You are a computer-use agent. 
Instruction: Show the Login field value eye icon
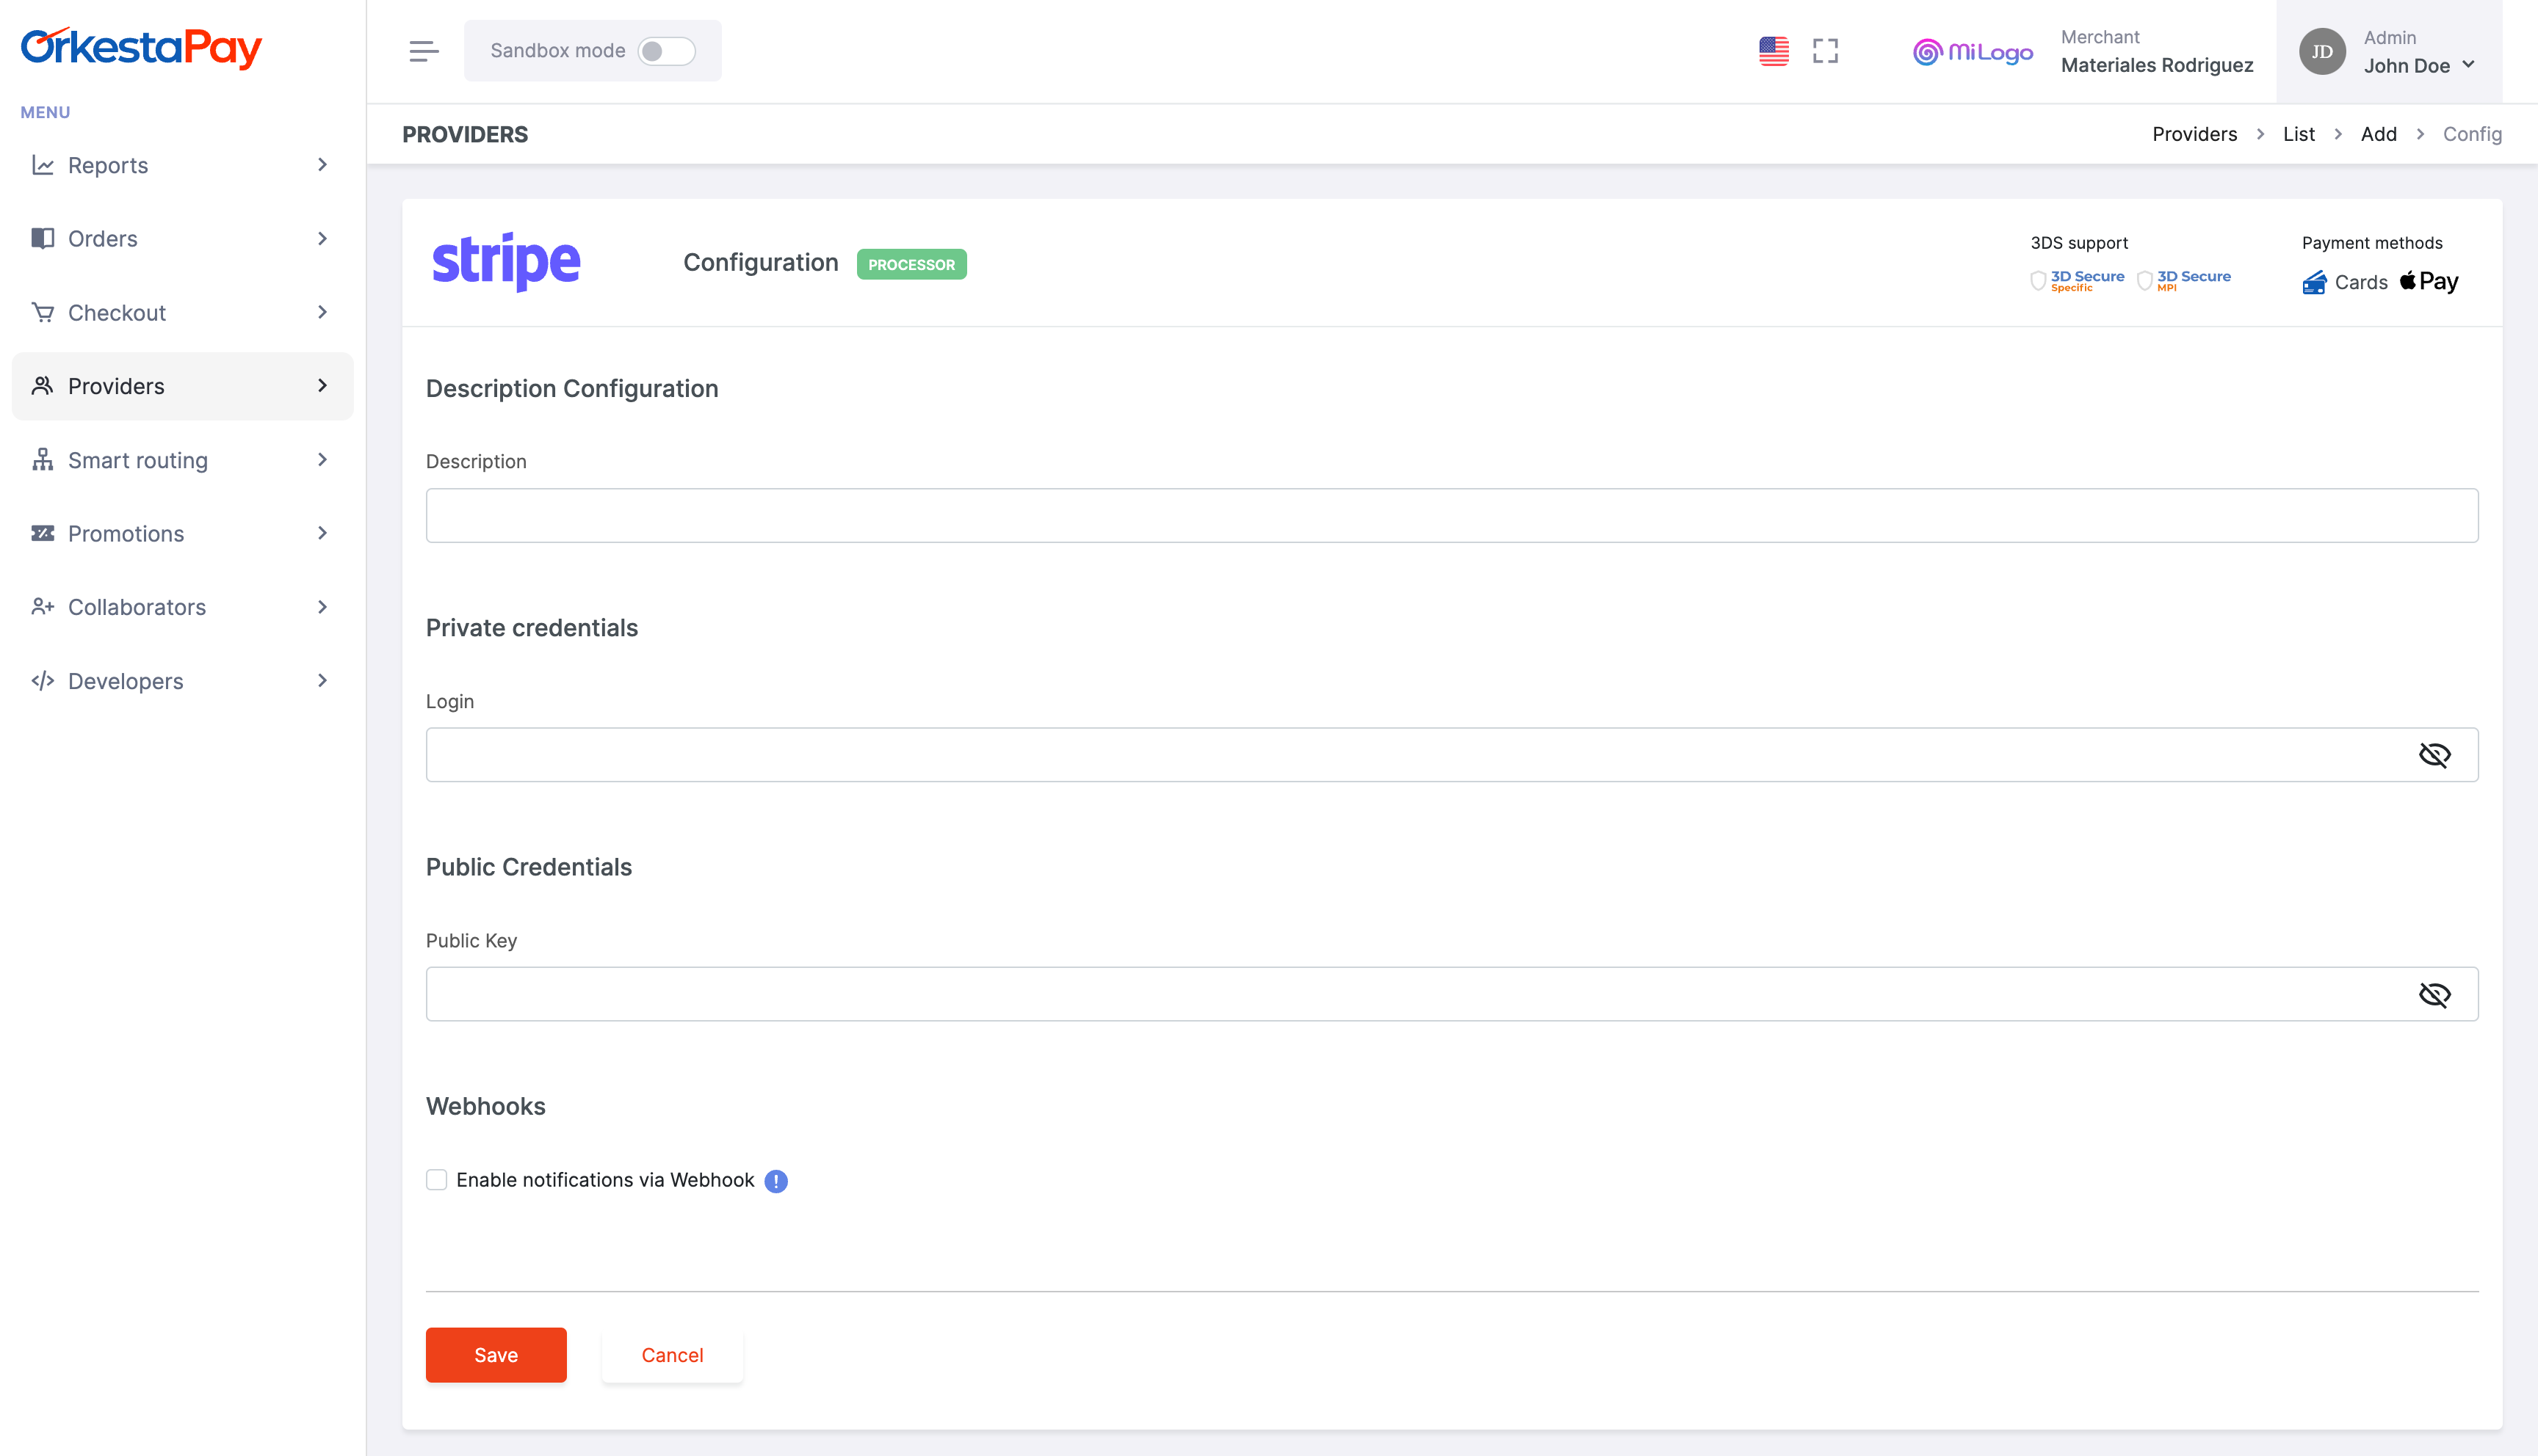[2434, 755]
